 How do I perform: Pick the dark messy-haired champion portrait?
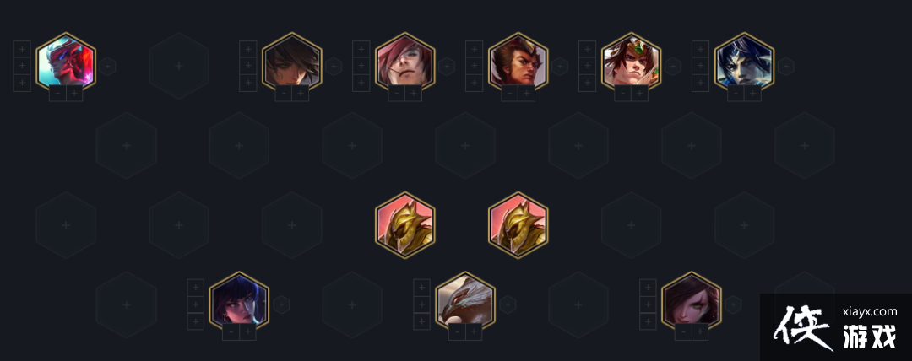pos(292,62)
